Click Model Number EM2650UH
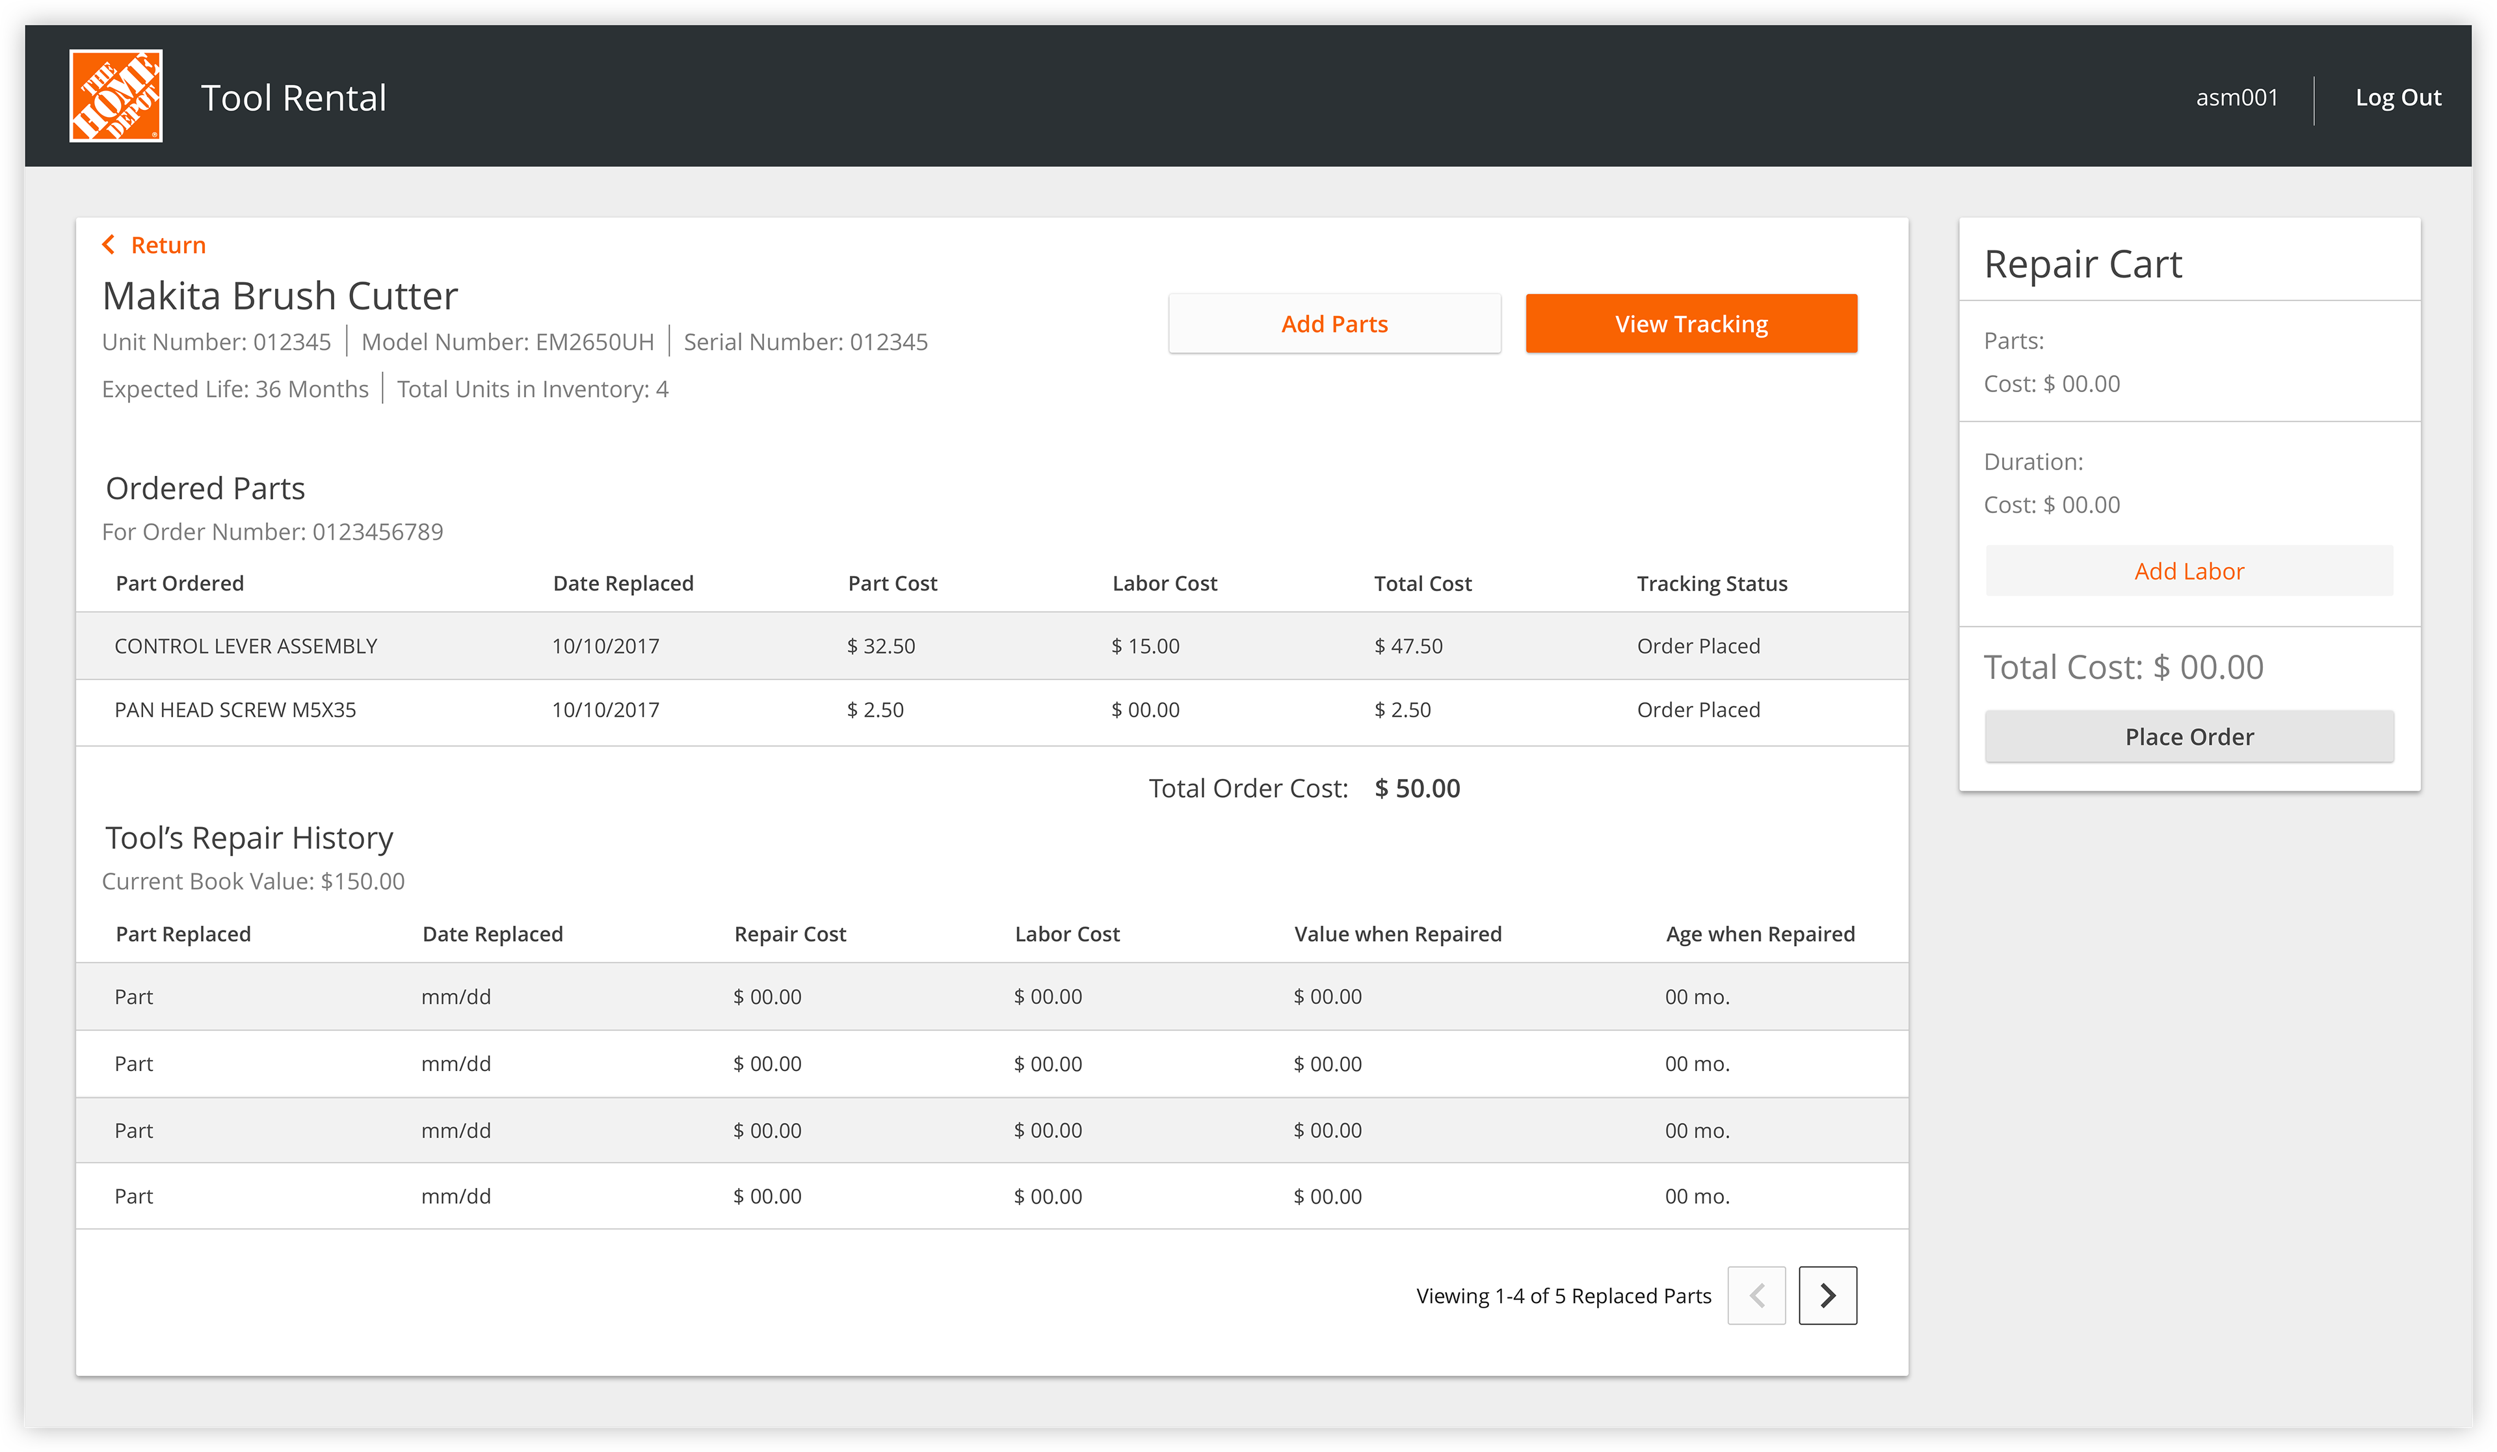The height and width of the screenshot is (1452, 2497). [507, 342]
